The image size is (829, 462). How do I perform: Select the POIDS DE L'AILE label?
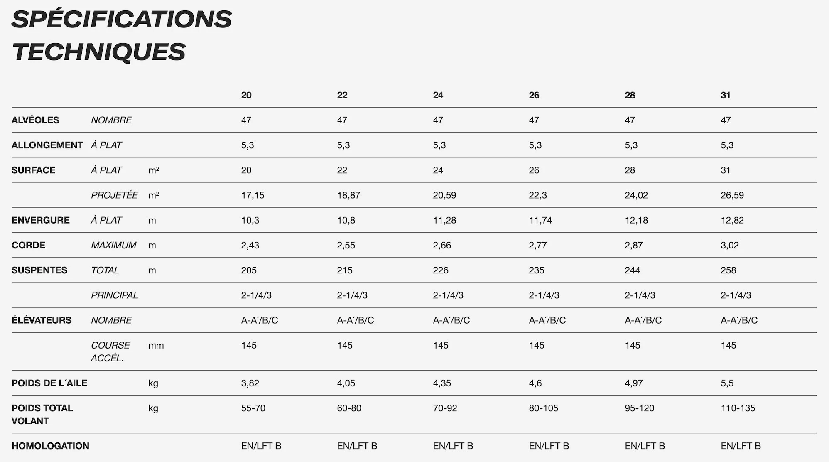49,383
